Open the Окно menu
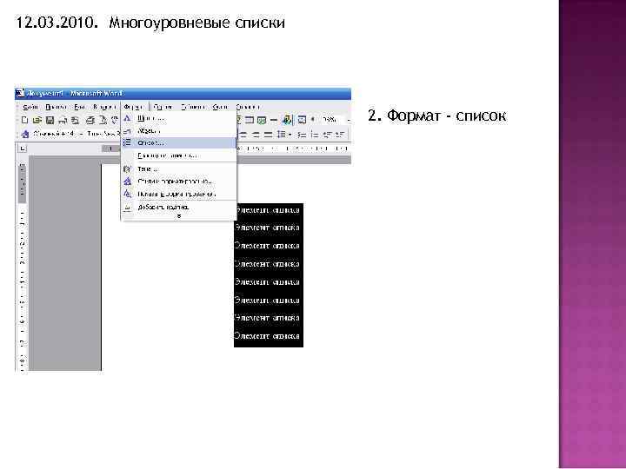Image resolution: width=626 pixels, height=469 pixels. [x=220, y=107]
